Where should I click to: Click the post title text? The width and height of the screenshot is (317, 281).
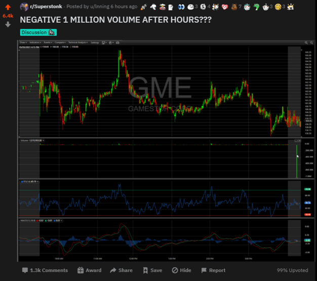click(x=116, y=20)
